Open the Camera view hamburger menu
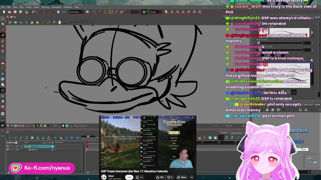Image resolution: width=321 pixels, height=180 pixels. (8, 17)
